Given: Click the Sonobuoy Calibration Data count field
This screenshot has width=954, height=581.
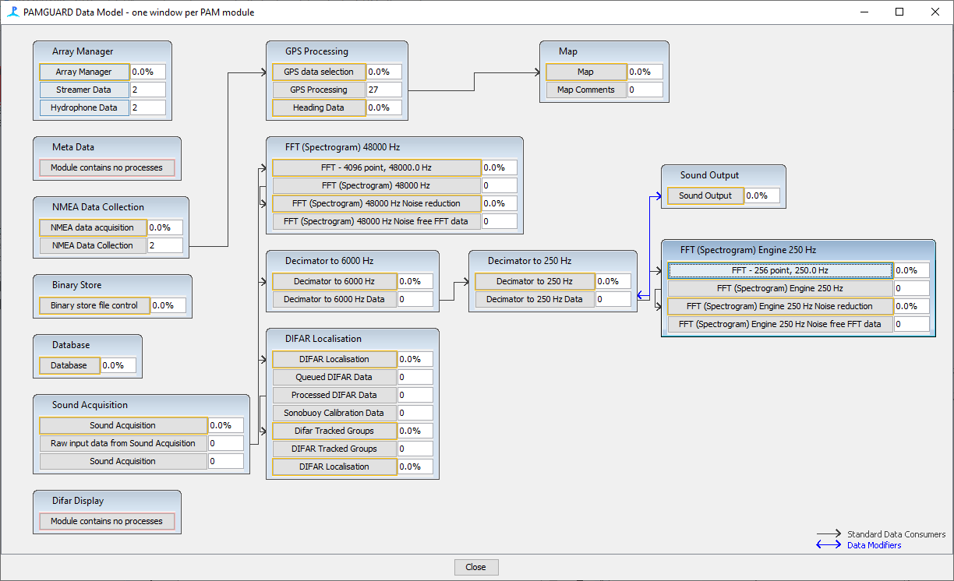Looking at the screenshot, I should [415, 413].
